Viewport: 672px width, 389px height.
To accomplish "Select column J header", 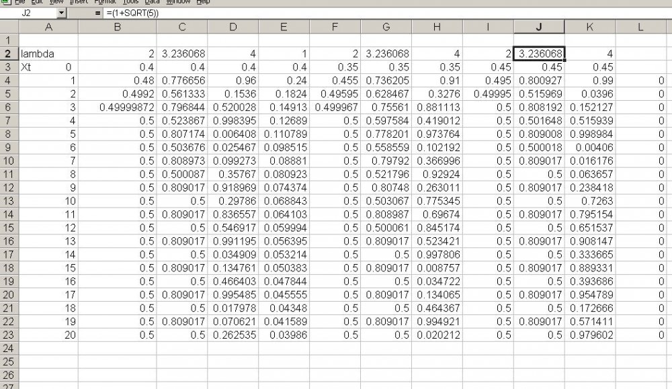I will coord(539,26).
